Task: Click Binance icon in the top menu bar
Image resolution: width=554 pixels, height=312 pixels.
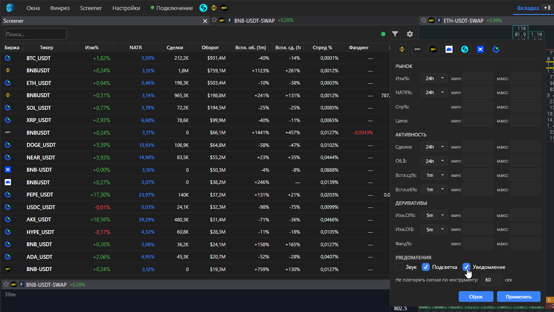Action: tap(214, 8)
